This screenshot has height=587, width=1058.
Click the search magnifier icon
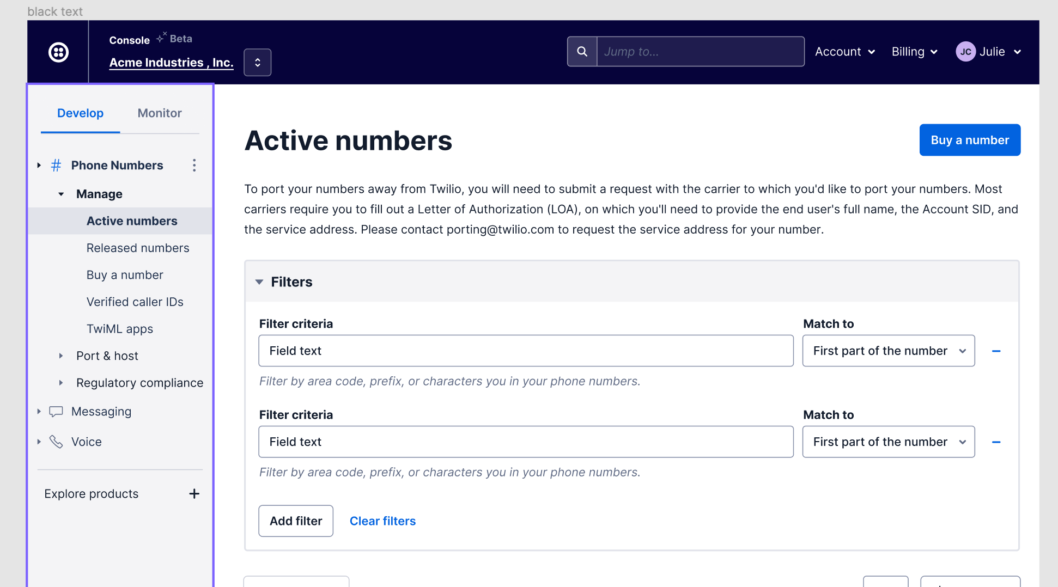coord(582,52)
